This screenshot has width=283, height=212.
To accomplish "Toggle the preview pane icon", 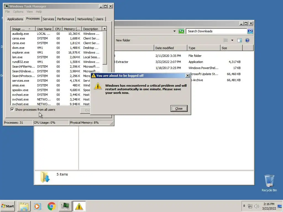I will tap(240, 40).
